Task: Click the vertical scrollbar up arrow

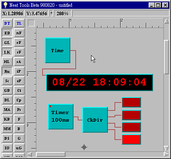Action: [166, 21]
